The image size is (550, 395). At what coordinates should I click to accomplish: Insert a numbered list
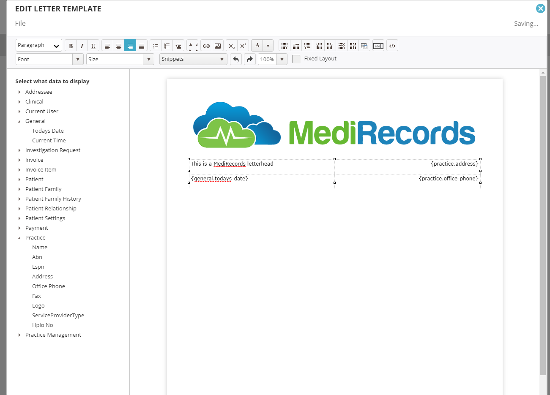pyautogui.click(x=167, y=46)
